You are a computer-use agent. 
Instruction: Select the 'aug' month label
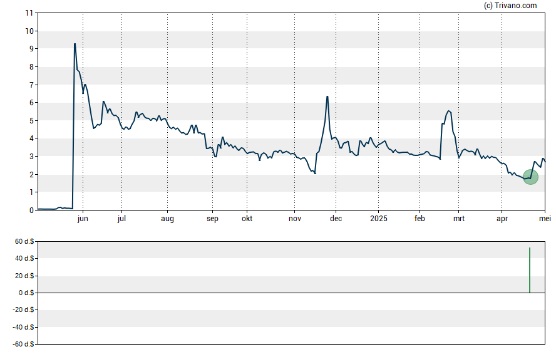[x=167, y=219]
